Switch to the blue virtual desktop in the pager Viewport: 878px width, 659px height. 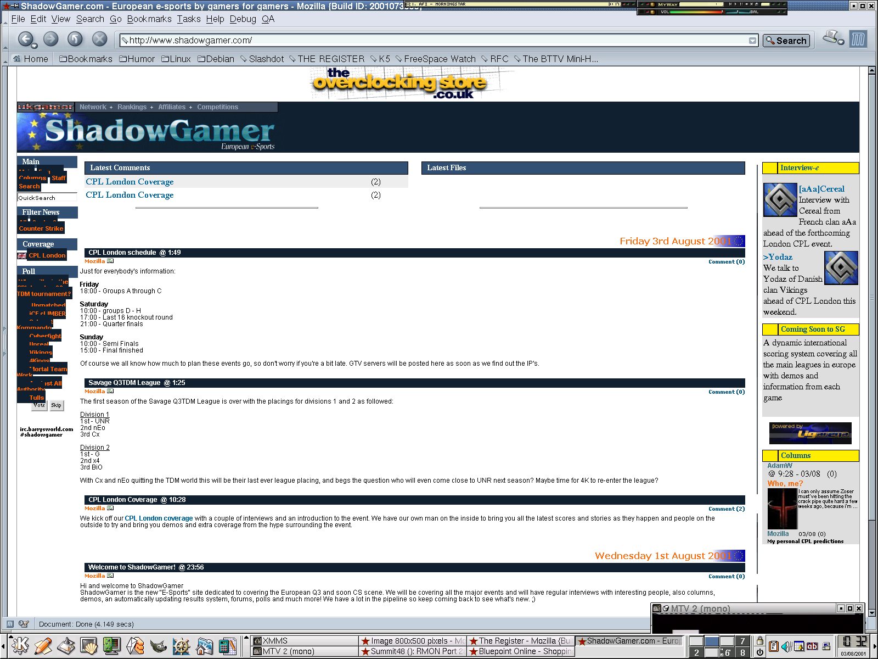click(x=711, y=641)
